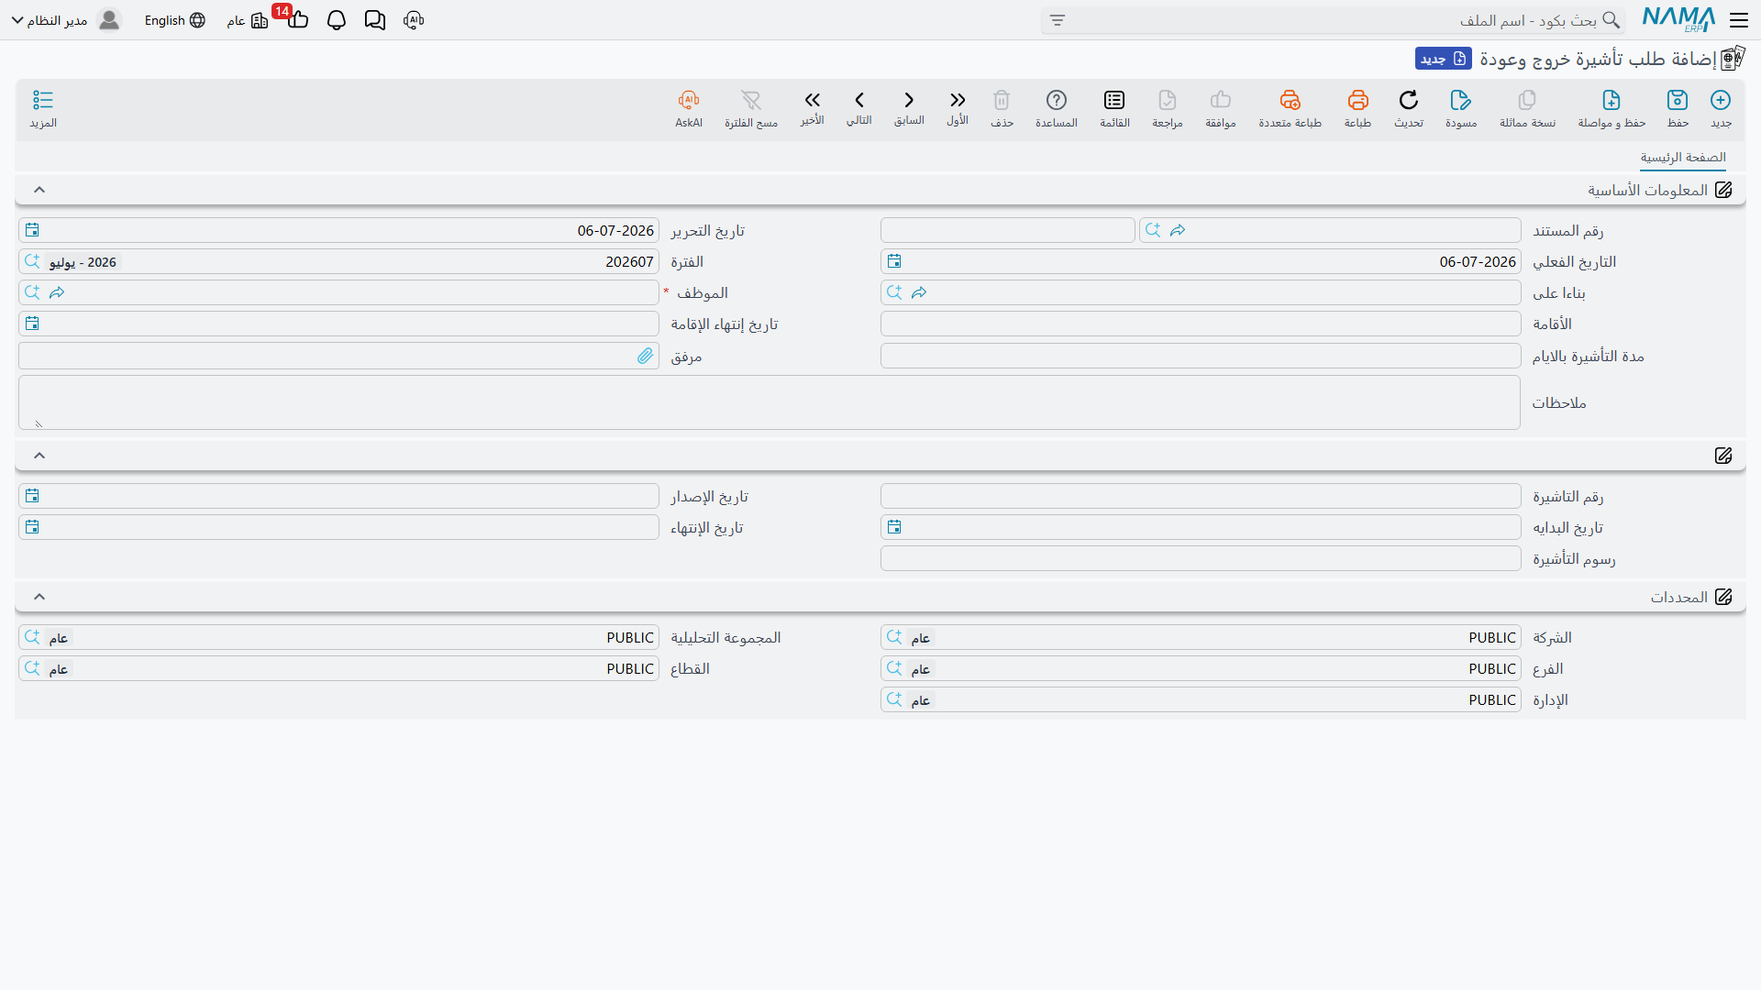Collapse the المعلومات الأساسية section
Viewport: 1761px width, 990px height.
39,190
